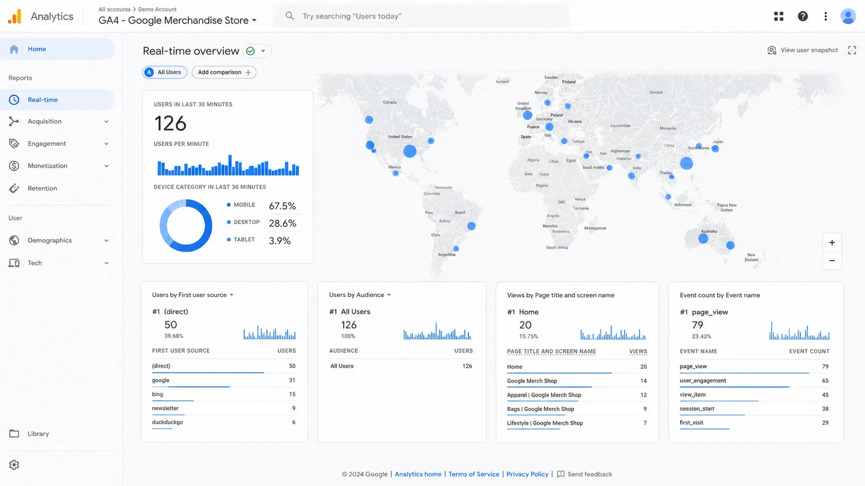Click the Library folder icon

click(14, 434)
